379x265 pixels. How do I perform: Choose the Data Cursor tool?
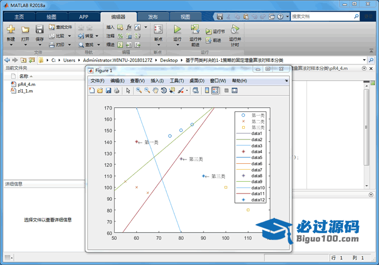pyautogui.click(x=173, y=91)
